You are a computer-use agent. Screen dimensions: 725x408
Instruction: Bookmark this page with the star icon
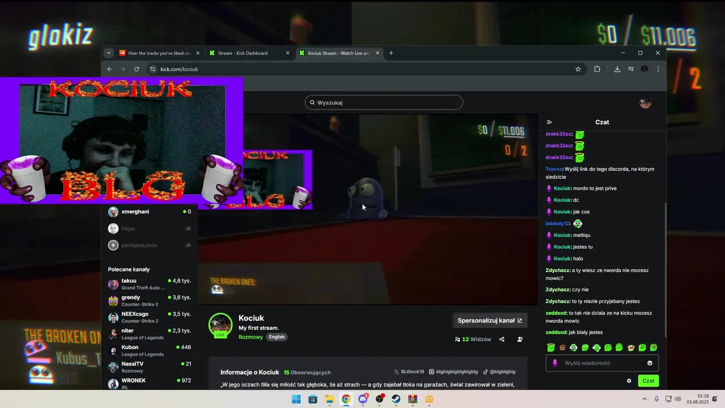tap(578, 69)
